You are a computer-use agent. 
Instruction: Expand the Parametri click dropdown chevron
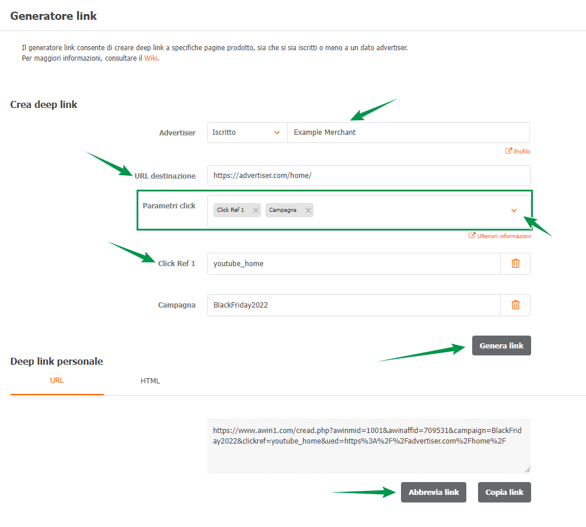tap(514, 211)
